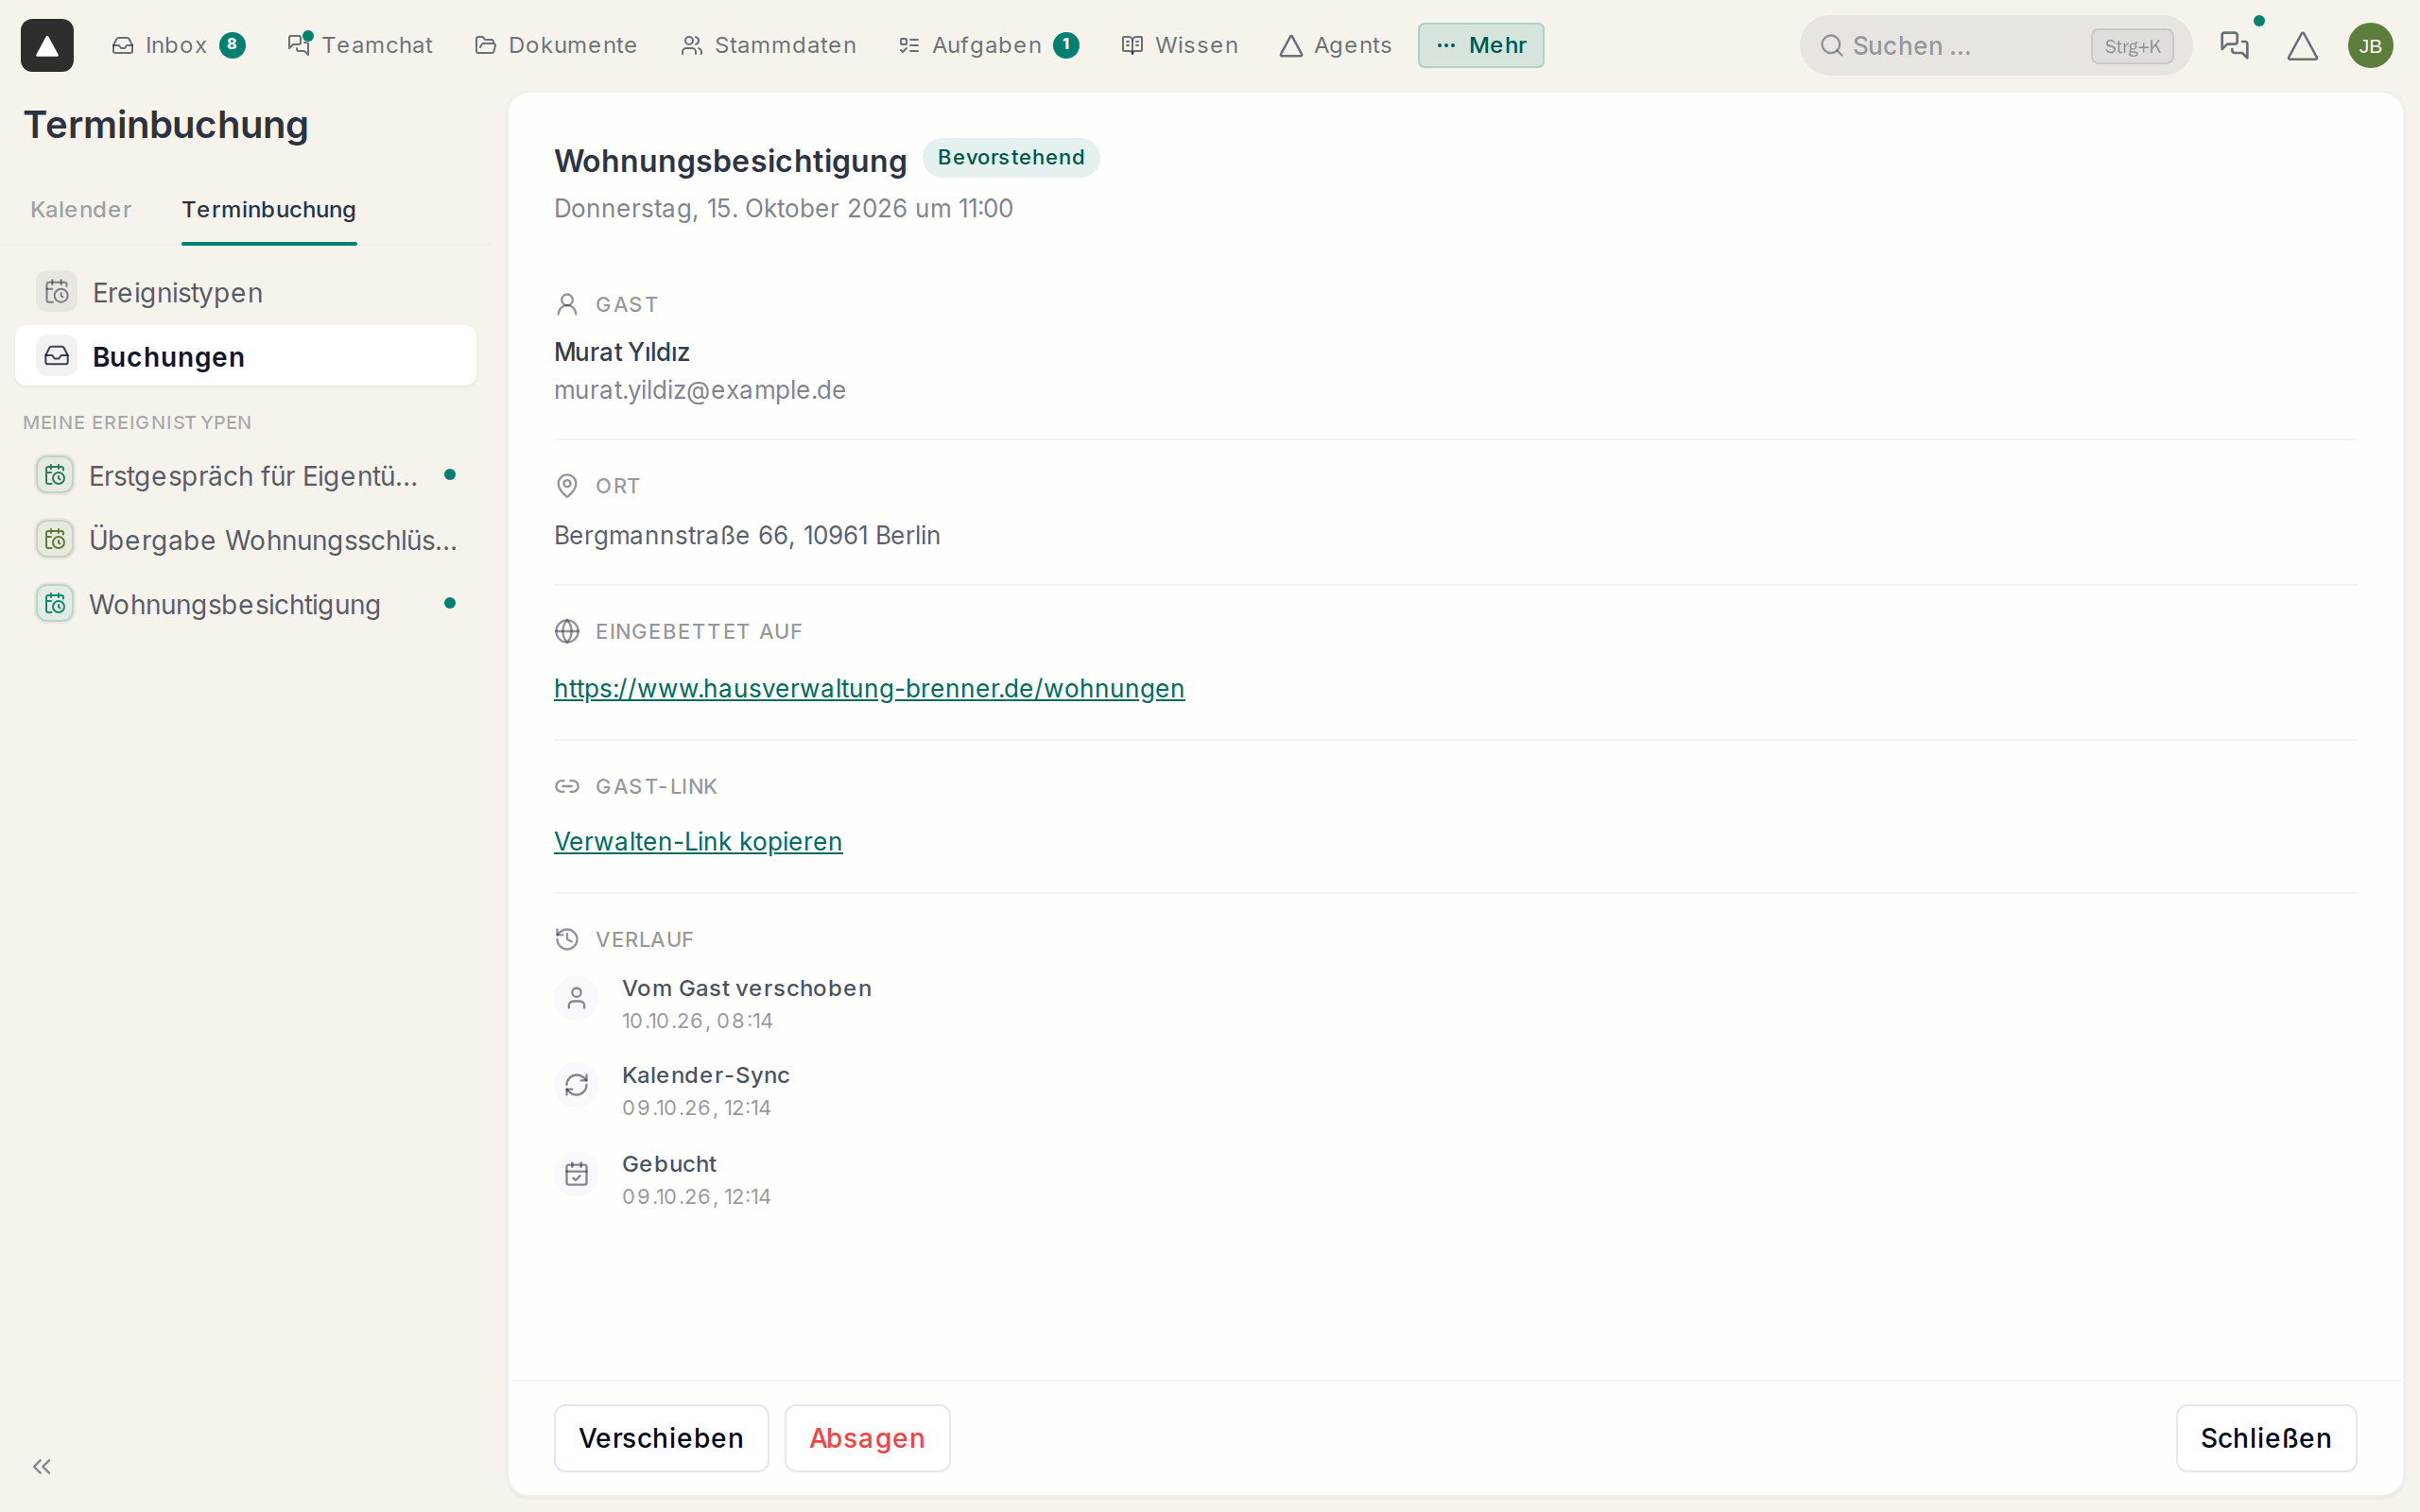The image size is (2420, 1512).
Task: Open the Inbox menu item
Action: coord(178,45)
